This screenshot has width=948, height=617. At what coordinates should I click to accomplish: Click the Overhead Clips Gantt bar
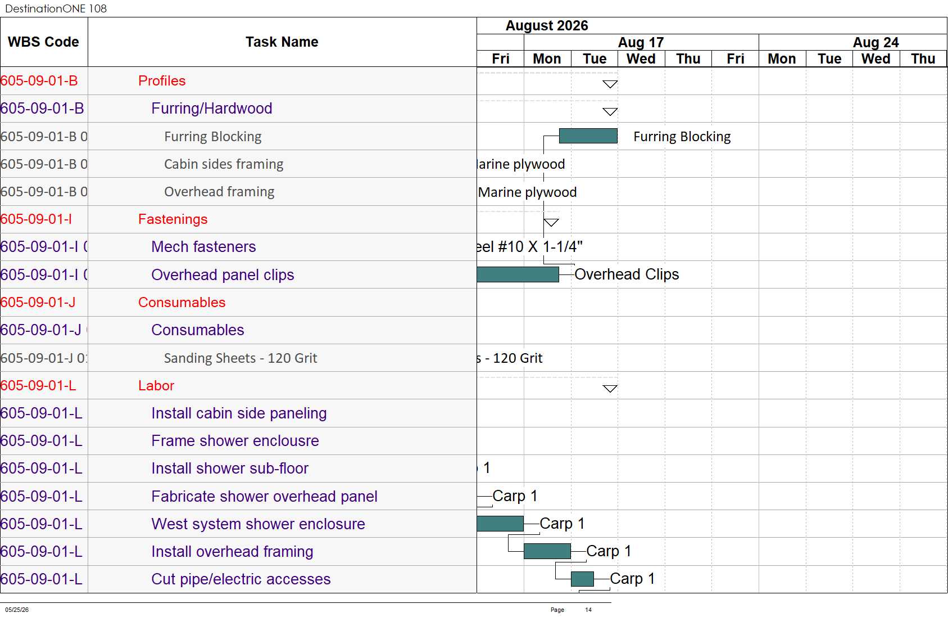[518, 274]
